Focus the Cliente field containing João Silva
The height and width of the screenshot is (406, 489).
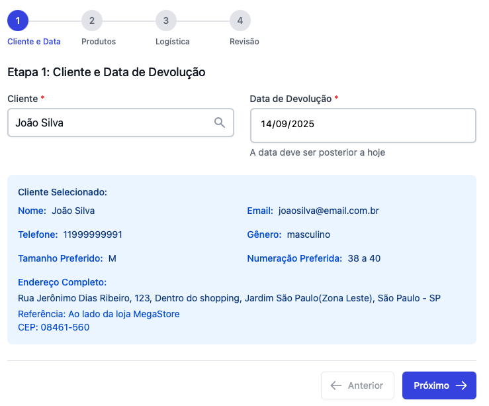click(109, 123)
